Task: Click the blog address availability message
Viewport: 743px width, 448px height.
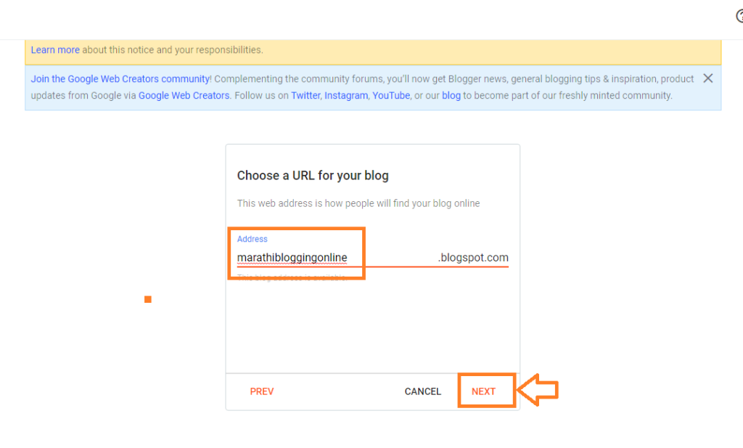Action: pyautogui.click(x=292, y=277)
